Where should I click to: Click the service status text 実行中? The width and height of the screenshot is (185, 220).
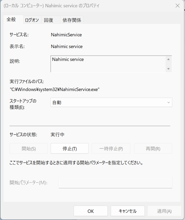click(57, 135)
